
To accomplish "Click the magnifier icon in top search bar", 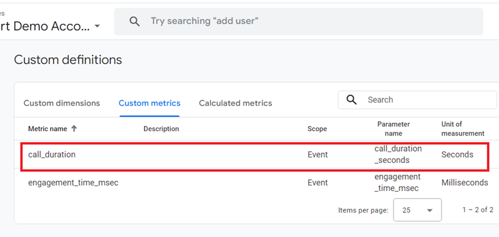I will point(135,22).
